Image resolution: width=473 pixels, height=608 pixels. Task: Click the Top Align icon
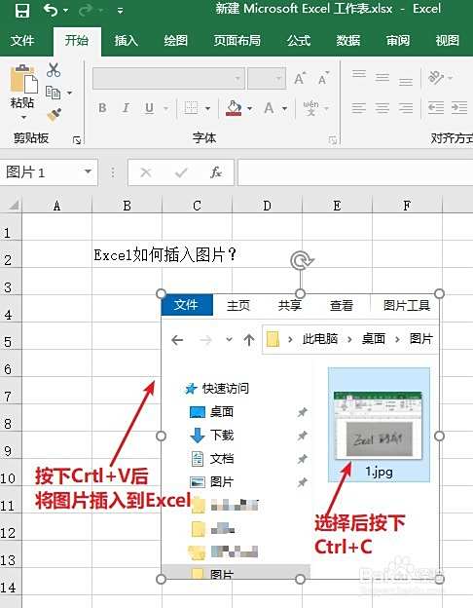[359, 74]
